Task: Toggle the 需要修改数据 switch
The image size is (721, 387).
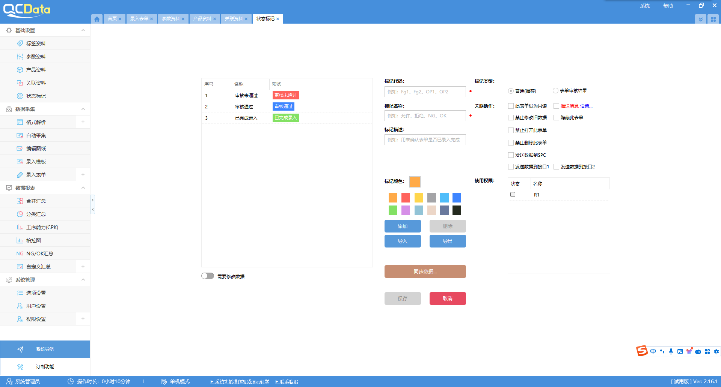Action: point(207,276)
